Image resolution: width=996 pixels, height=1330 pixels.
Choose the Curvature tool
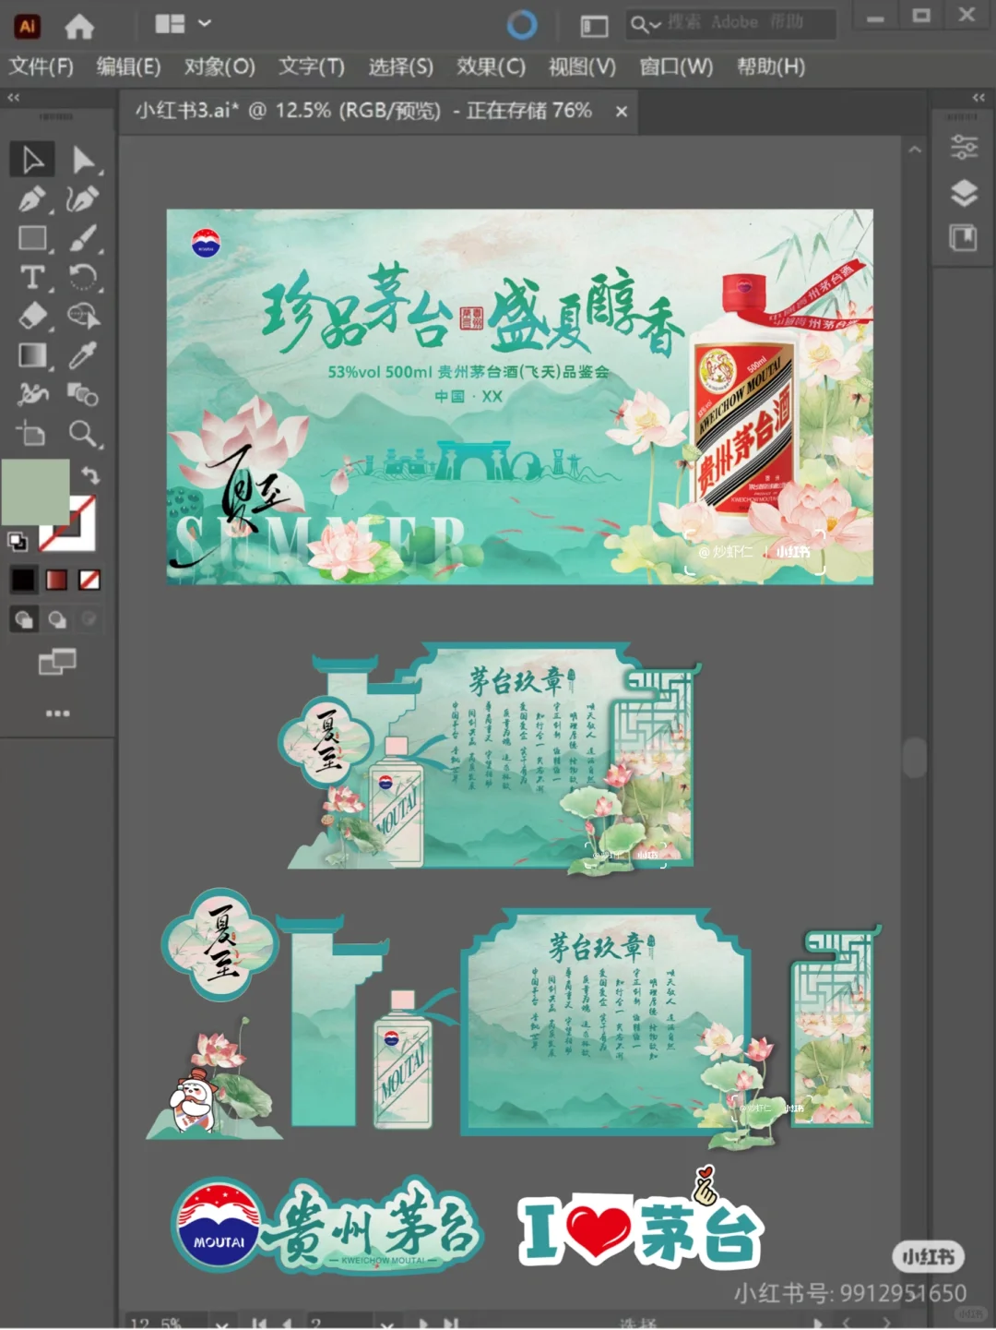pyautogui.click(x=84, y=198)
